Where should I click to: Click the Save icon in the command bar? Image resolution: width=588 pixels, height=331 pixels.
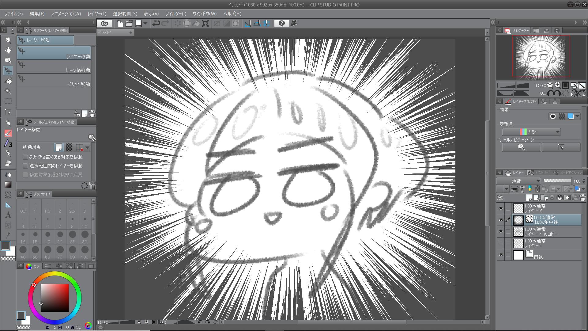pos(138,23)
